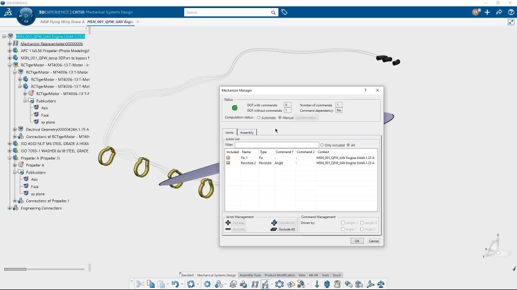The image size is (517, 290).
Task: Switch to Assembly tab in Mechanism Manager
Action: click(247, 133)
